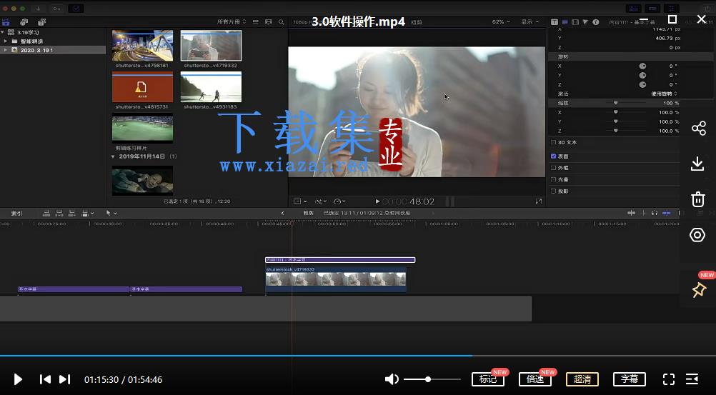Open the 所有片段 clip filter dropdown

click(232, 22)
